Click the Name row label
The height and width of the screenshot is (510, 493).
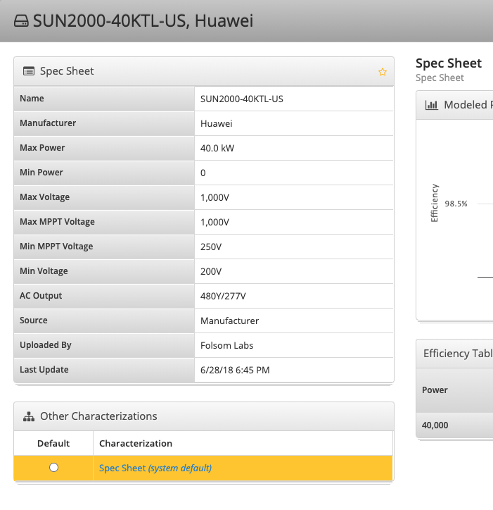point(32,99)
